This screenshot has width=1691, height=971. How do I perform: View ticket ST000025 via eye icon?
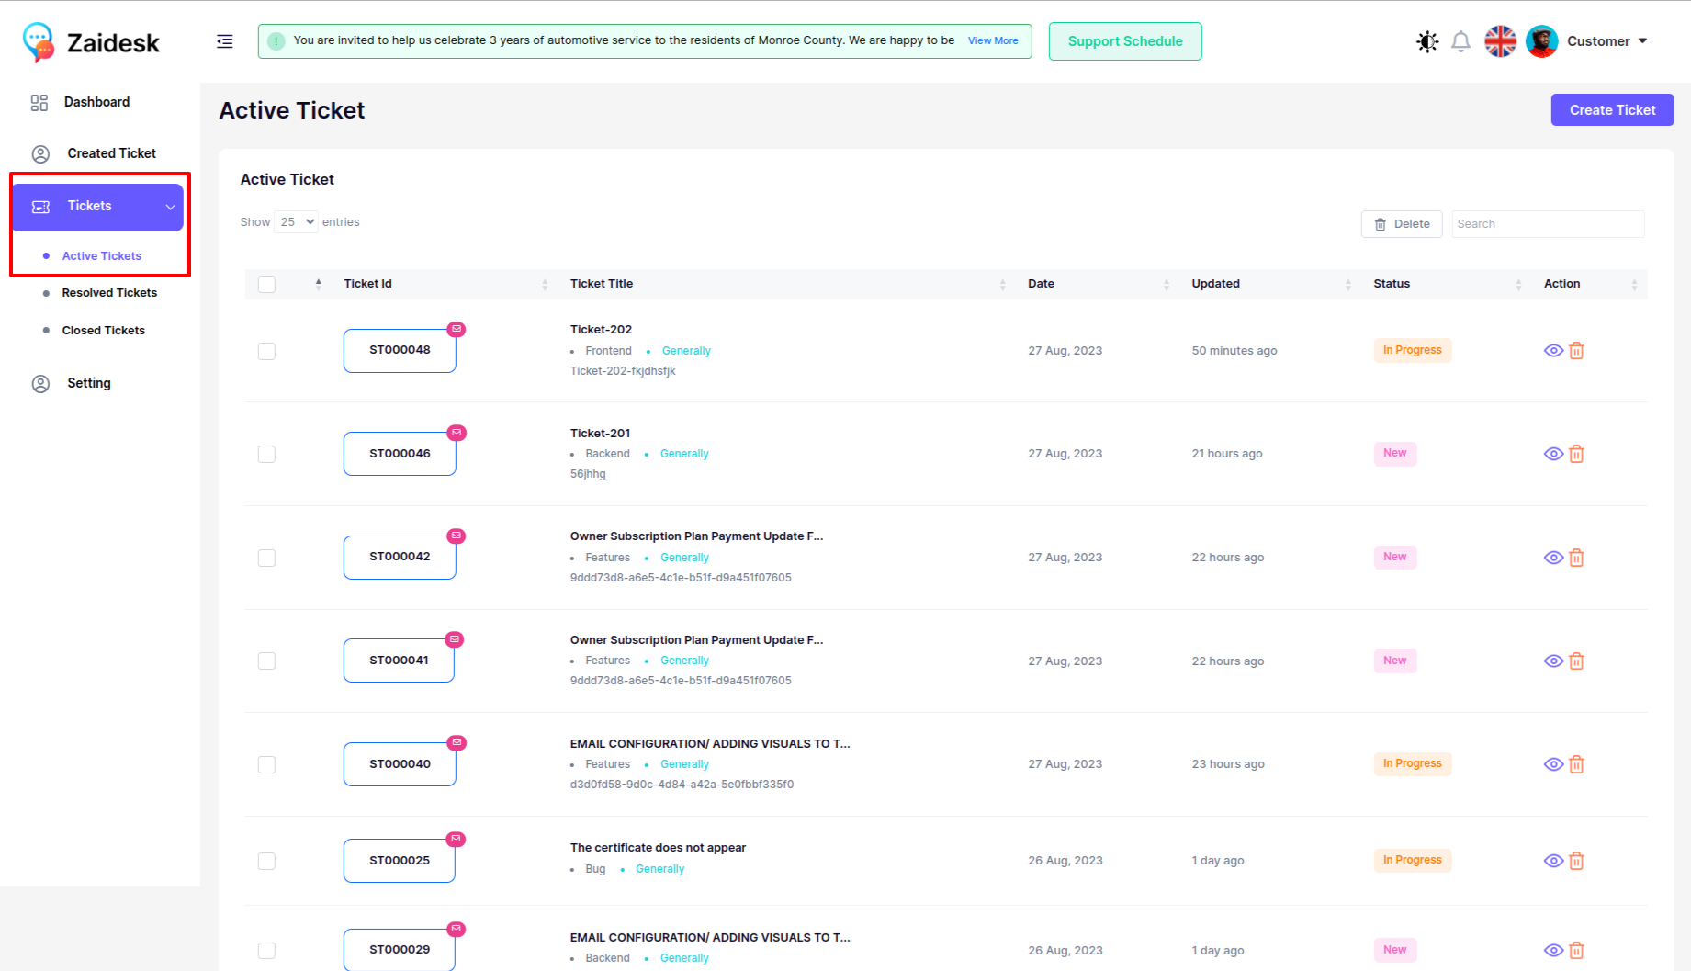tap(1553, 861)
